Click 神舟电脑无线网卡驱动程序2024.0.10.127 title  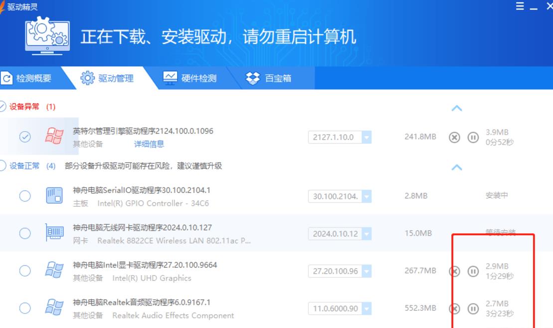point(142,227)
